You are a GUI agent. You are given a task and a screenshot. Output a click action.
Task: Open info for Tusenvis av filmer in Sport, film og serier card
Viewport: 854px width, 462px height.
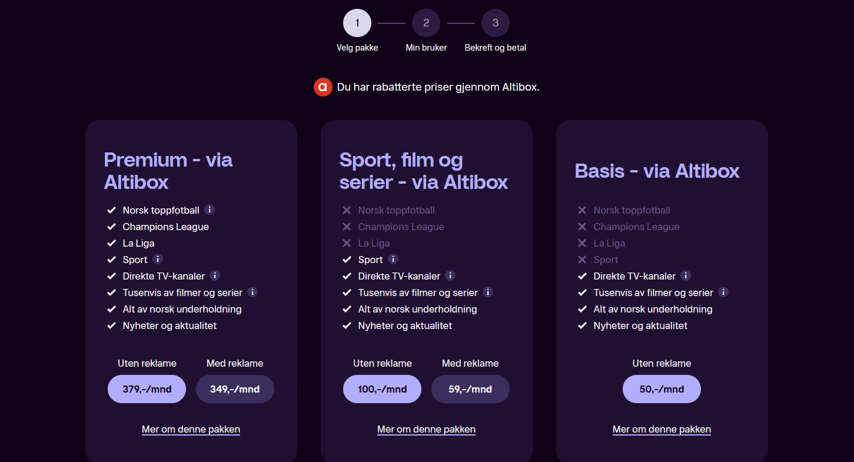tap(488, 292)
